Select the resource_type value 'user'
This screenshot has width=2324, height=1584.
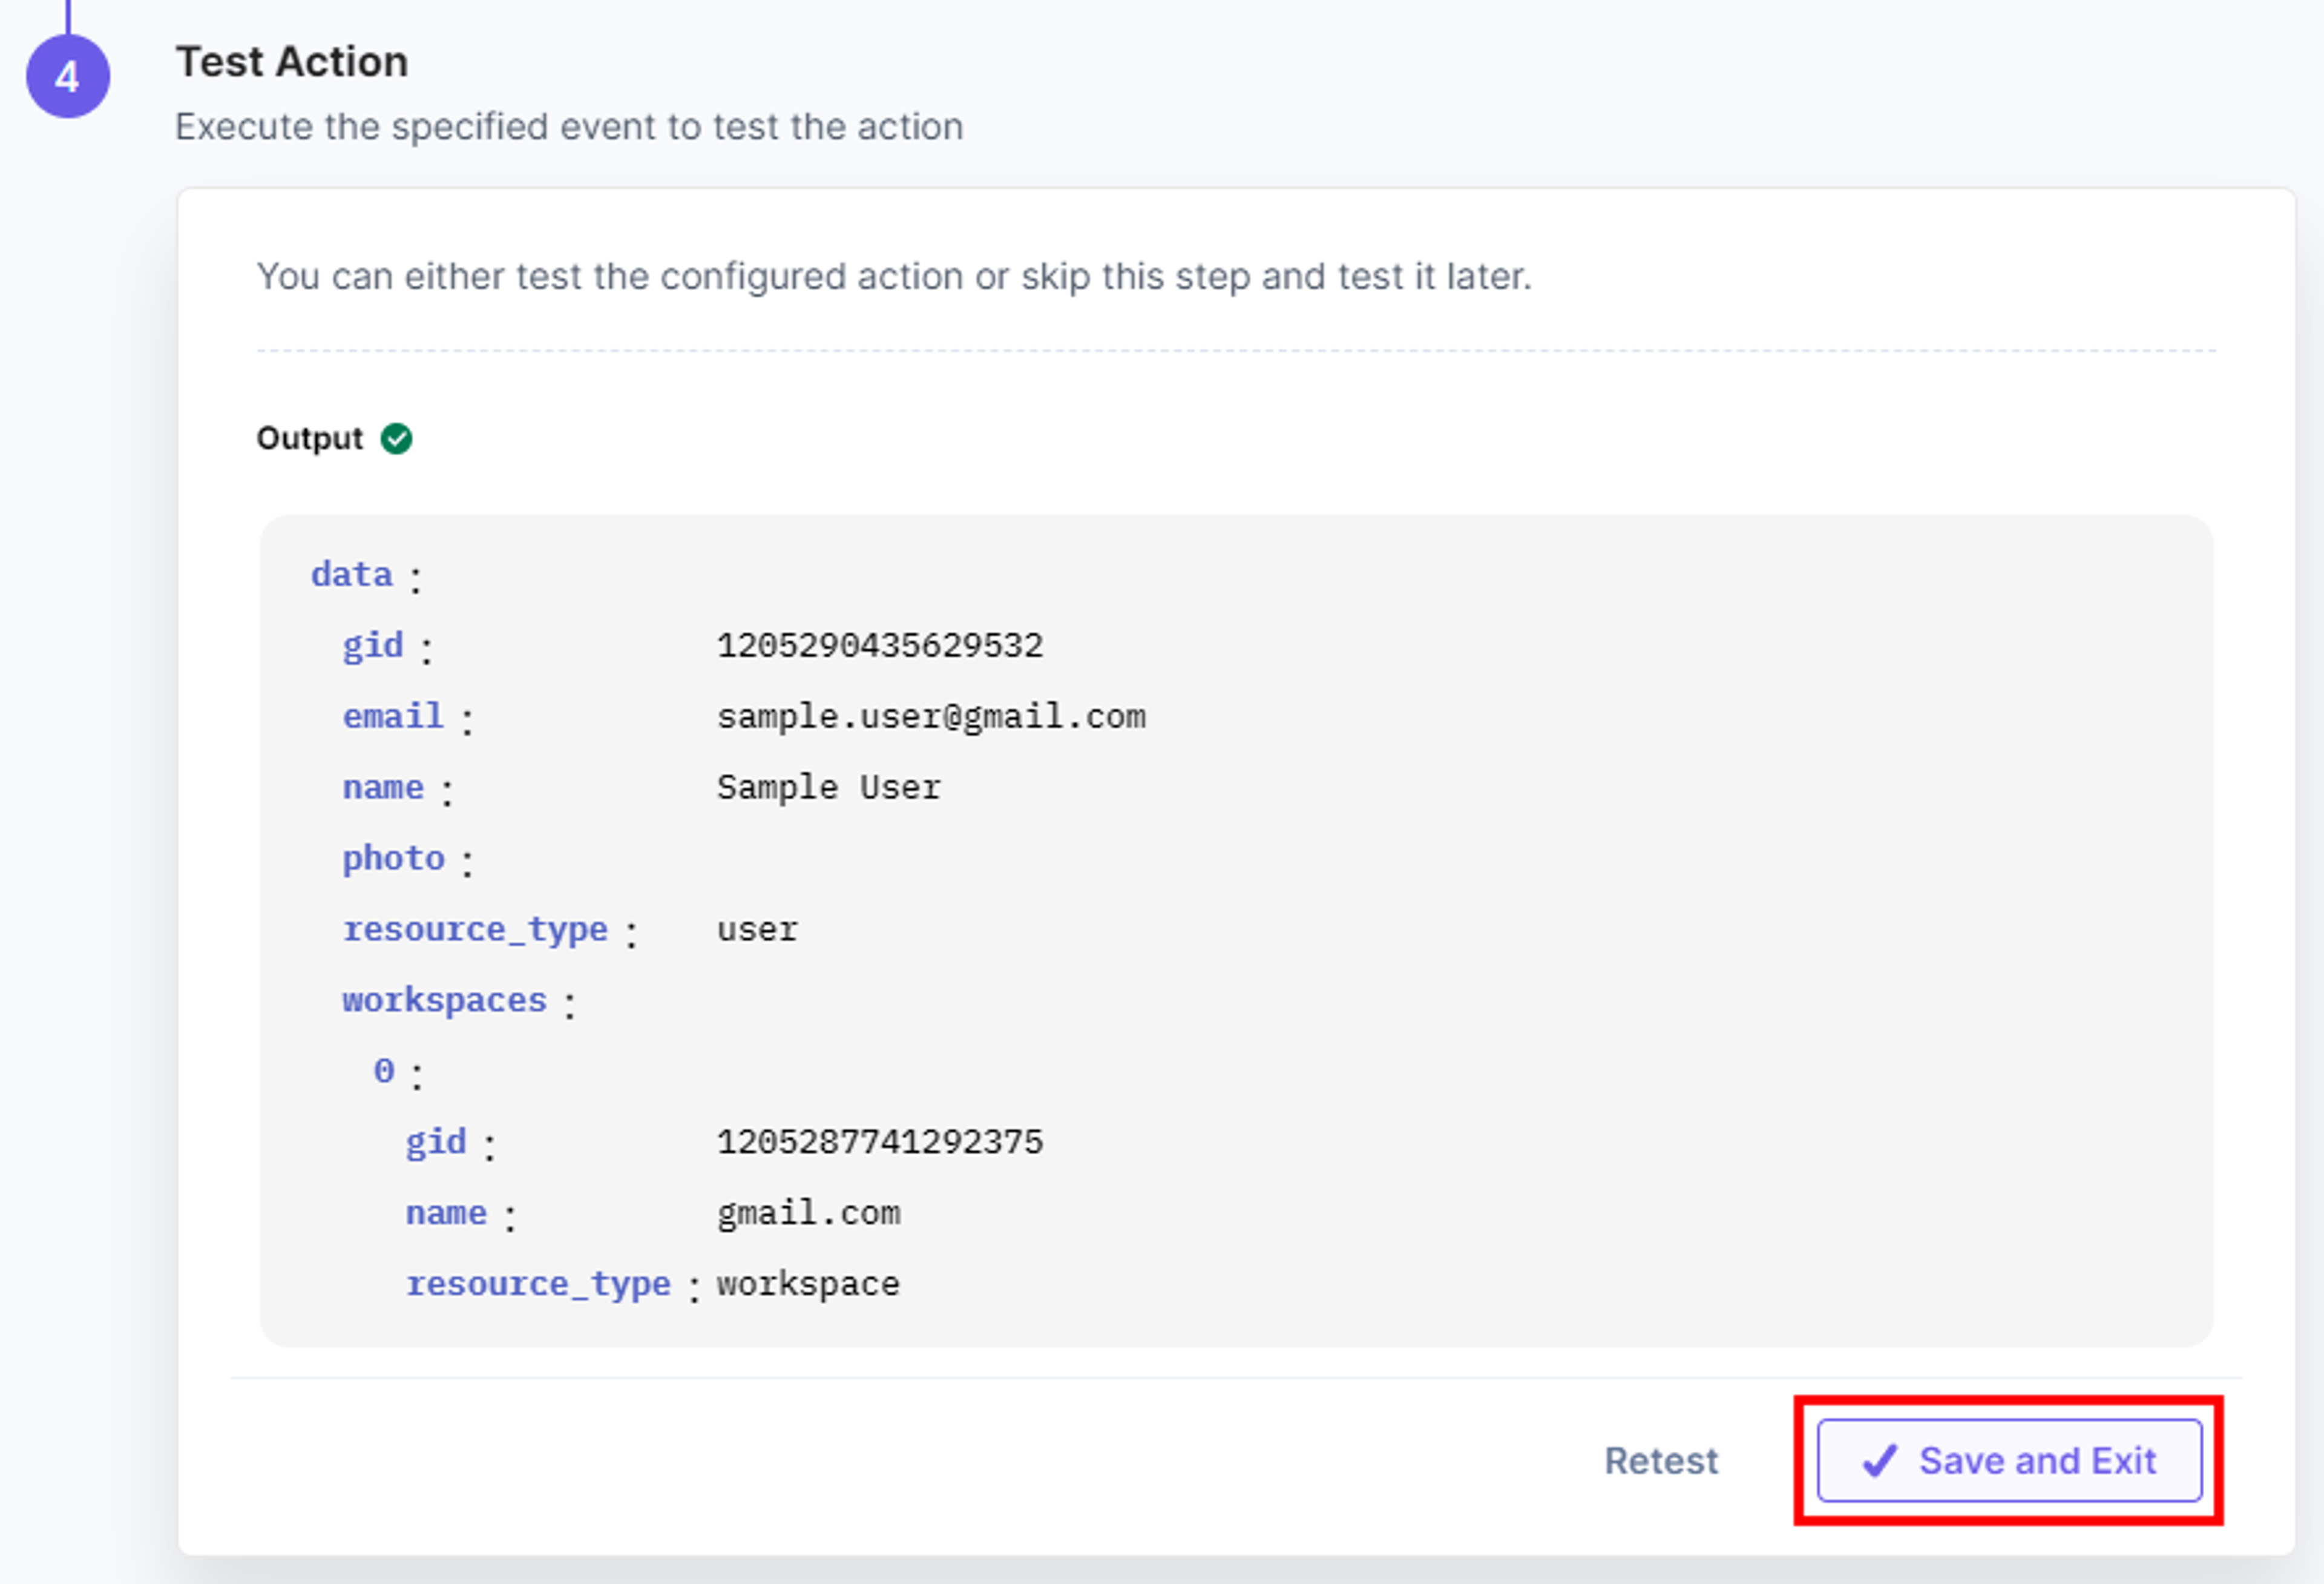(x=757, y=929)
